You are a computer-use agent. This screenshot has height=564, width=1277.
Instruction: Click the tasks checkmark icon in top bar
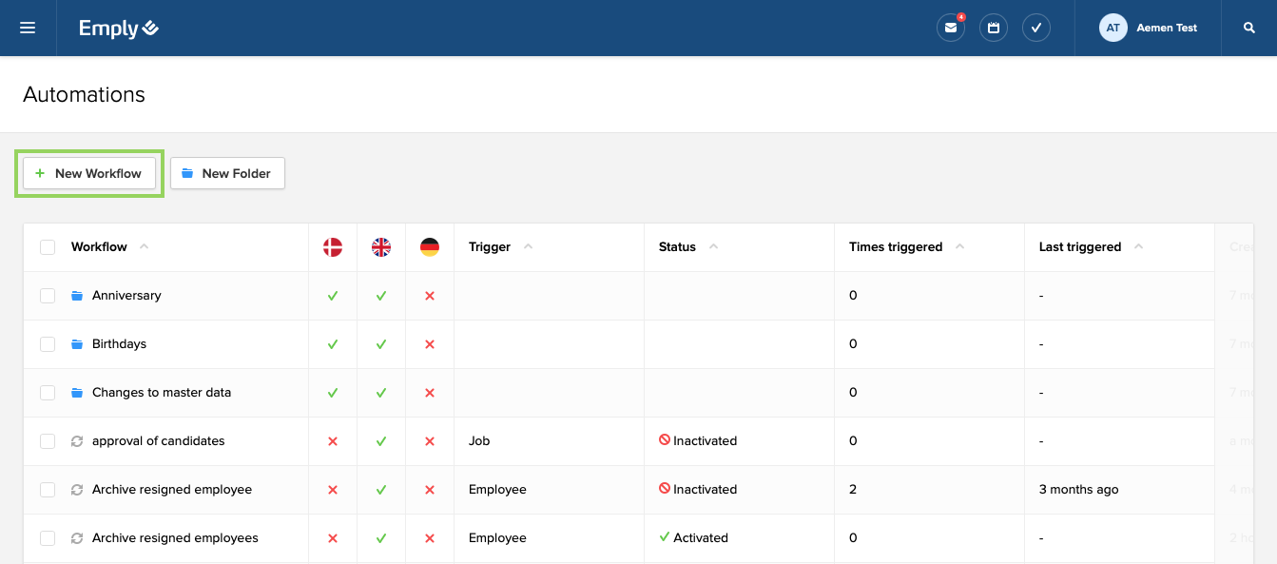pyautogui.click(x=1036, y=28)
